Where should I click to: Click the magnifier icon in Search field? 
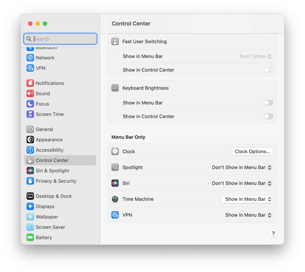(x=29, y=39)
